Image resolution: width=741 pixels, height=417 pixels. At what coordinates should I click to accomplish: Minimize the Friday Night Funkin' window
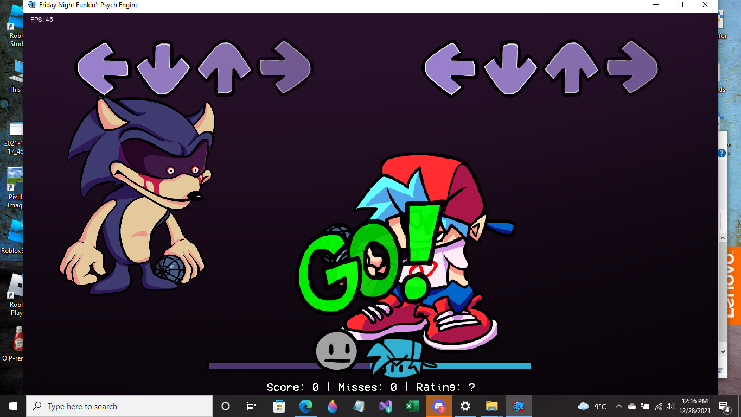(x=655, y=5)
